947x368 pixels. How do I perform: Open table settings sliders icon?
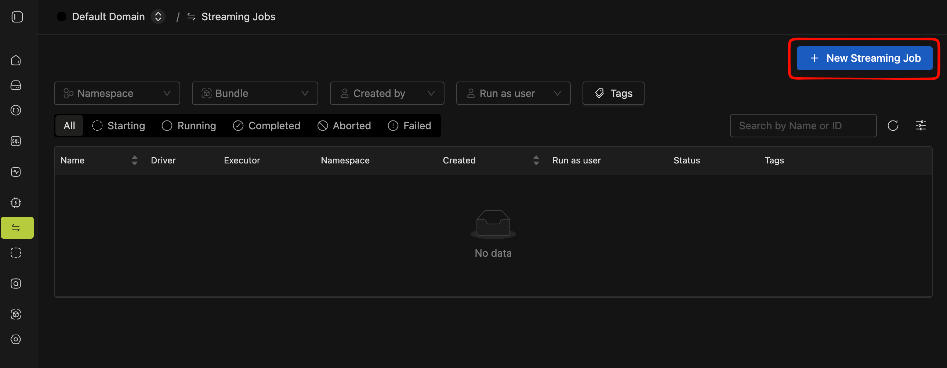pos(921,126)
